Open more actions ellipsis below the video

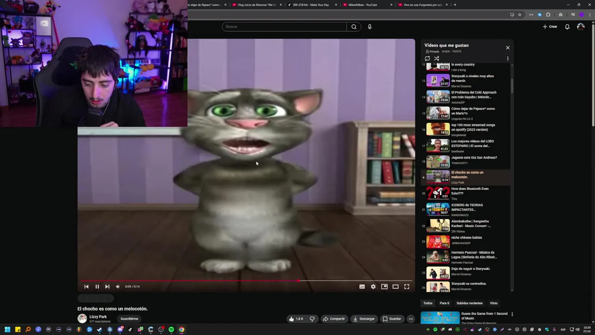click(411, 319)
